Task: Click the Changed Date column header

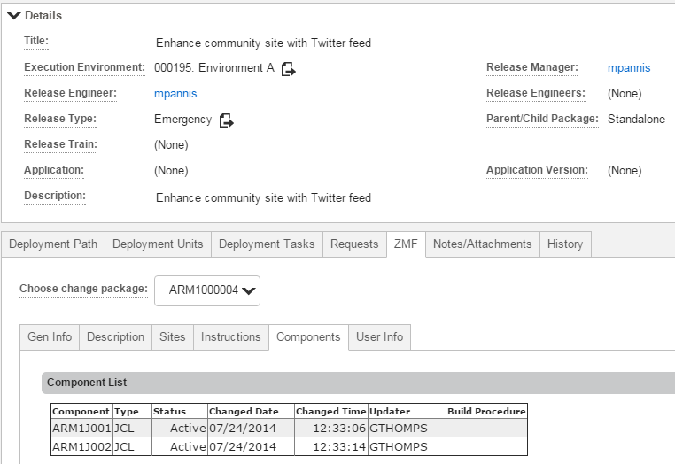Action: pyautogui.click(x=244, y=412)
